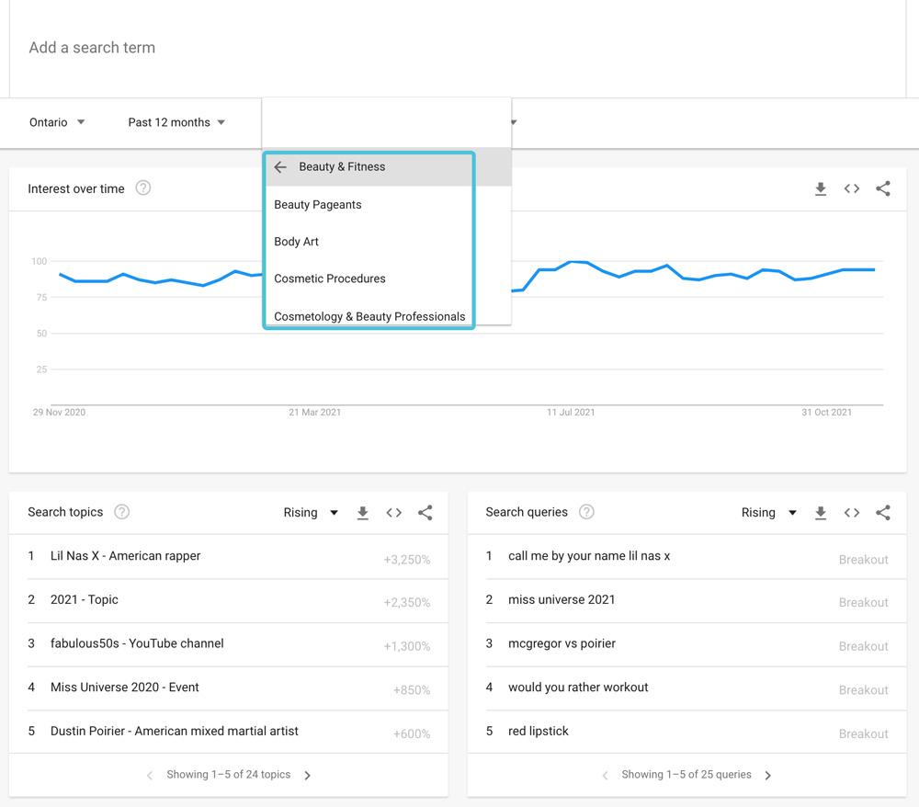This screenshot has height=807, width=919.
Task: Select the Body Art category
Action: coord(297,242)
